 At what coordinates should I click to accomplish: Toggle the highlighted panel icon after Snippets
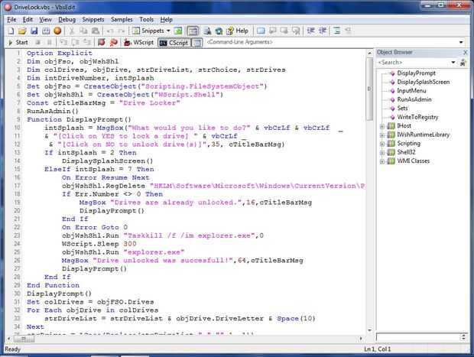pyautogui.click(x=193, y=31)
